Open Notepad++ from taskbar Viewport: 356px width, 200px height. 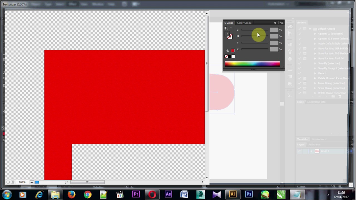click(103, 194)
